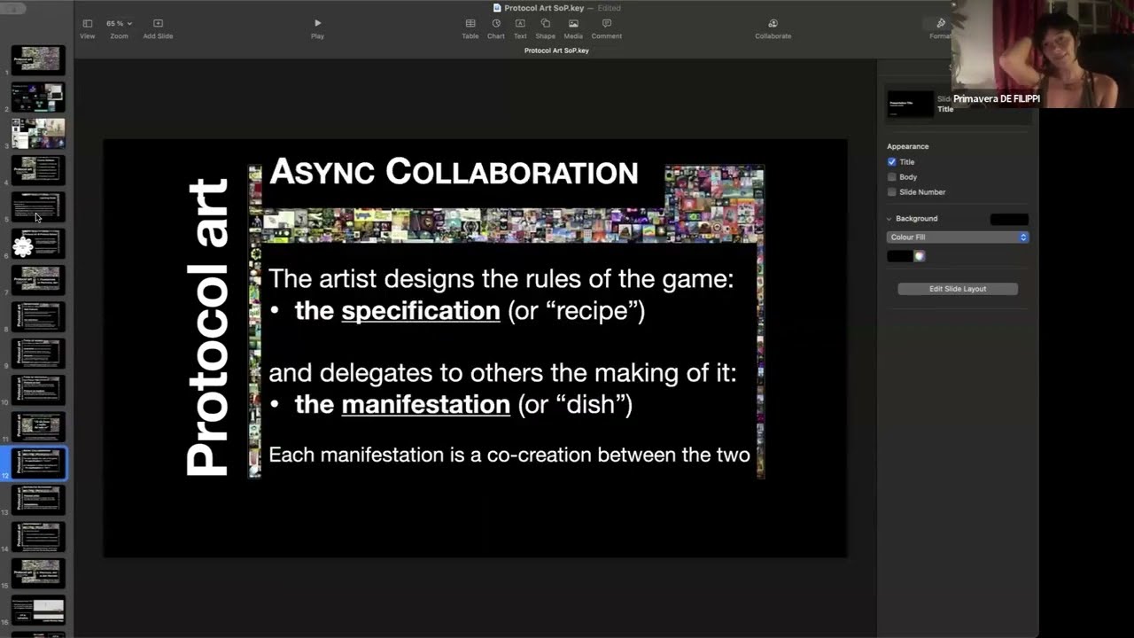Click the 'ASYNC COLLABORATION' slide title

tap(454, 172)
